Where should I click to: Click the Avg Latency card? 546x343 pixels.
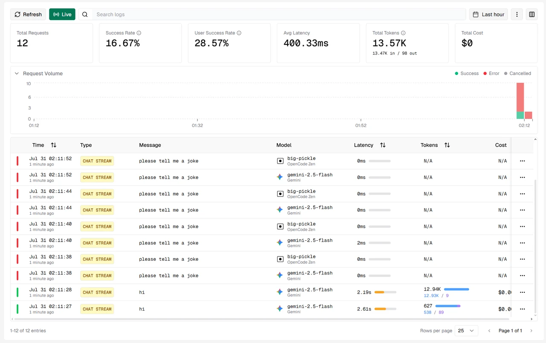[x=318, y=43]
